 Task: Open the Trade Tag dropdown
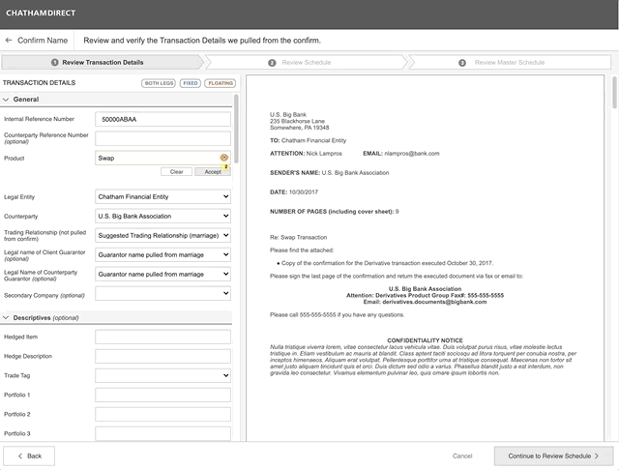click(162, 375)
